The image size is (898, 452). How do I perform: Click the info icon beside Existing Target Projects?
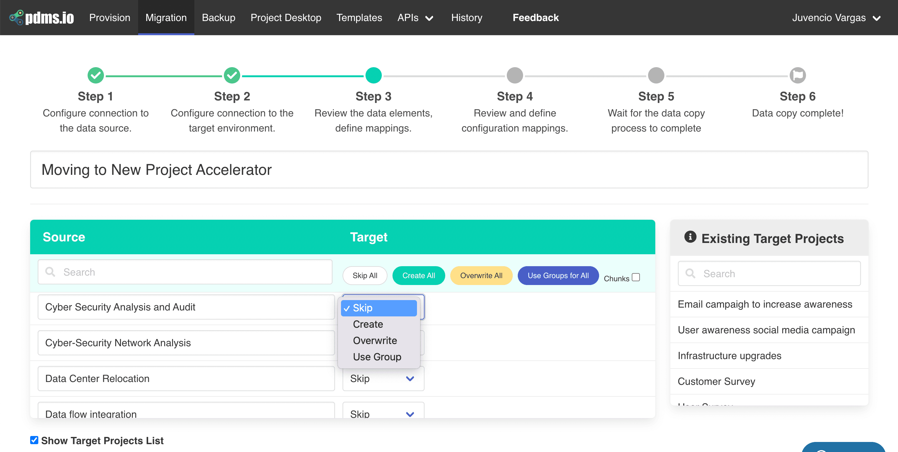click(x=690, y=237)
